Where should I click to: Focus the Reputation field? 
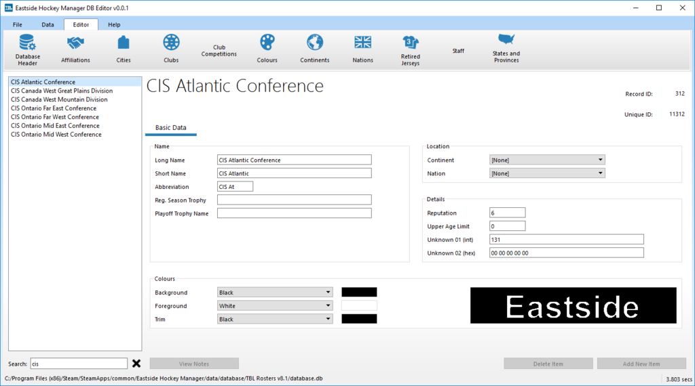(x=508, y=213)
